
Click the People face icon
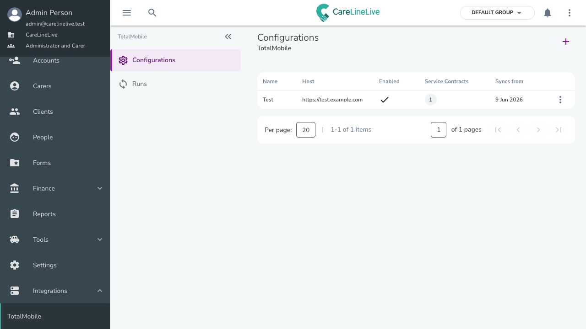click(x=15, y=137)
